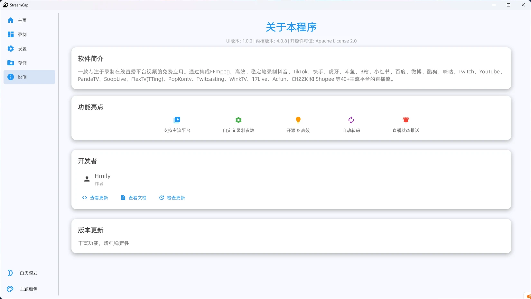The width and height of the screenshot is (531, 299).
Task: Click the StreamCap logo in the title bar
Action: point(5,5)
